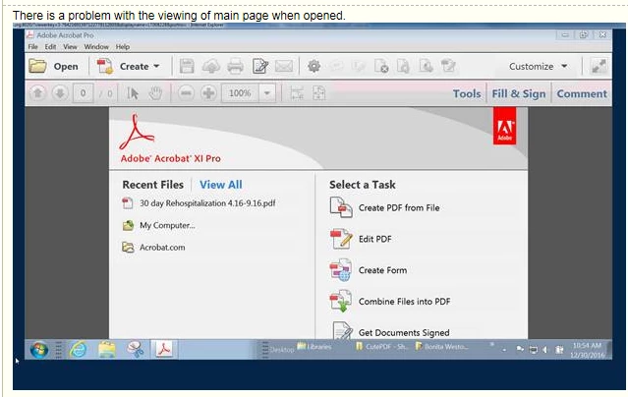Image resolution: width=628 pixels, height=397 pixels.
Task: Expand the Create dropdown arrow
Action: coord(156,66)
